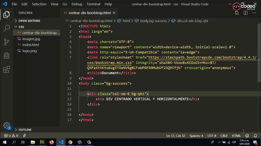This screenshot has height=146, width=261.
Task: Open Windows Start menu
Action: tap(4, 142)
